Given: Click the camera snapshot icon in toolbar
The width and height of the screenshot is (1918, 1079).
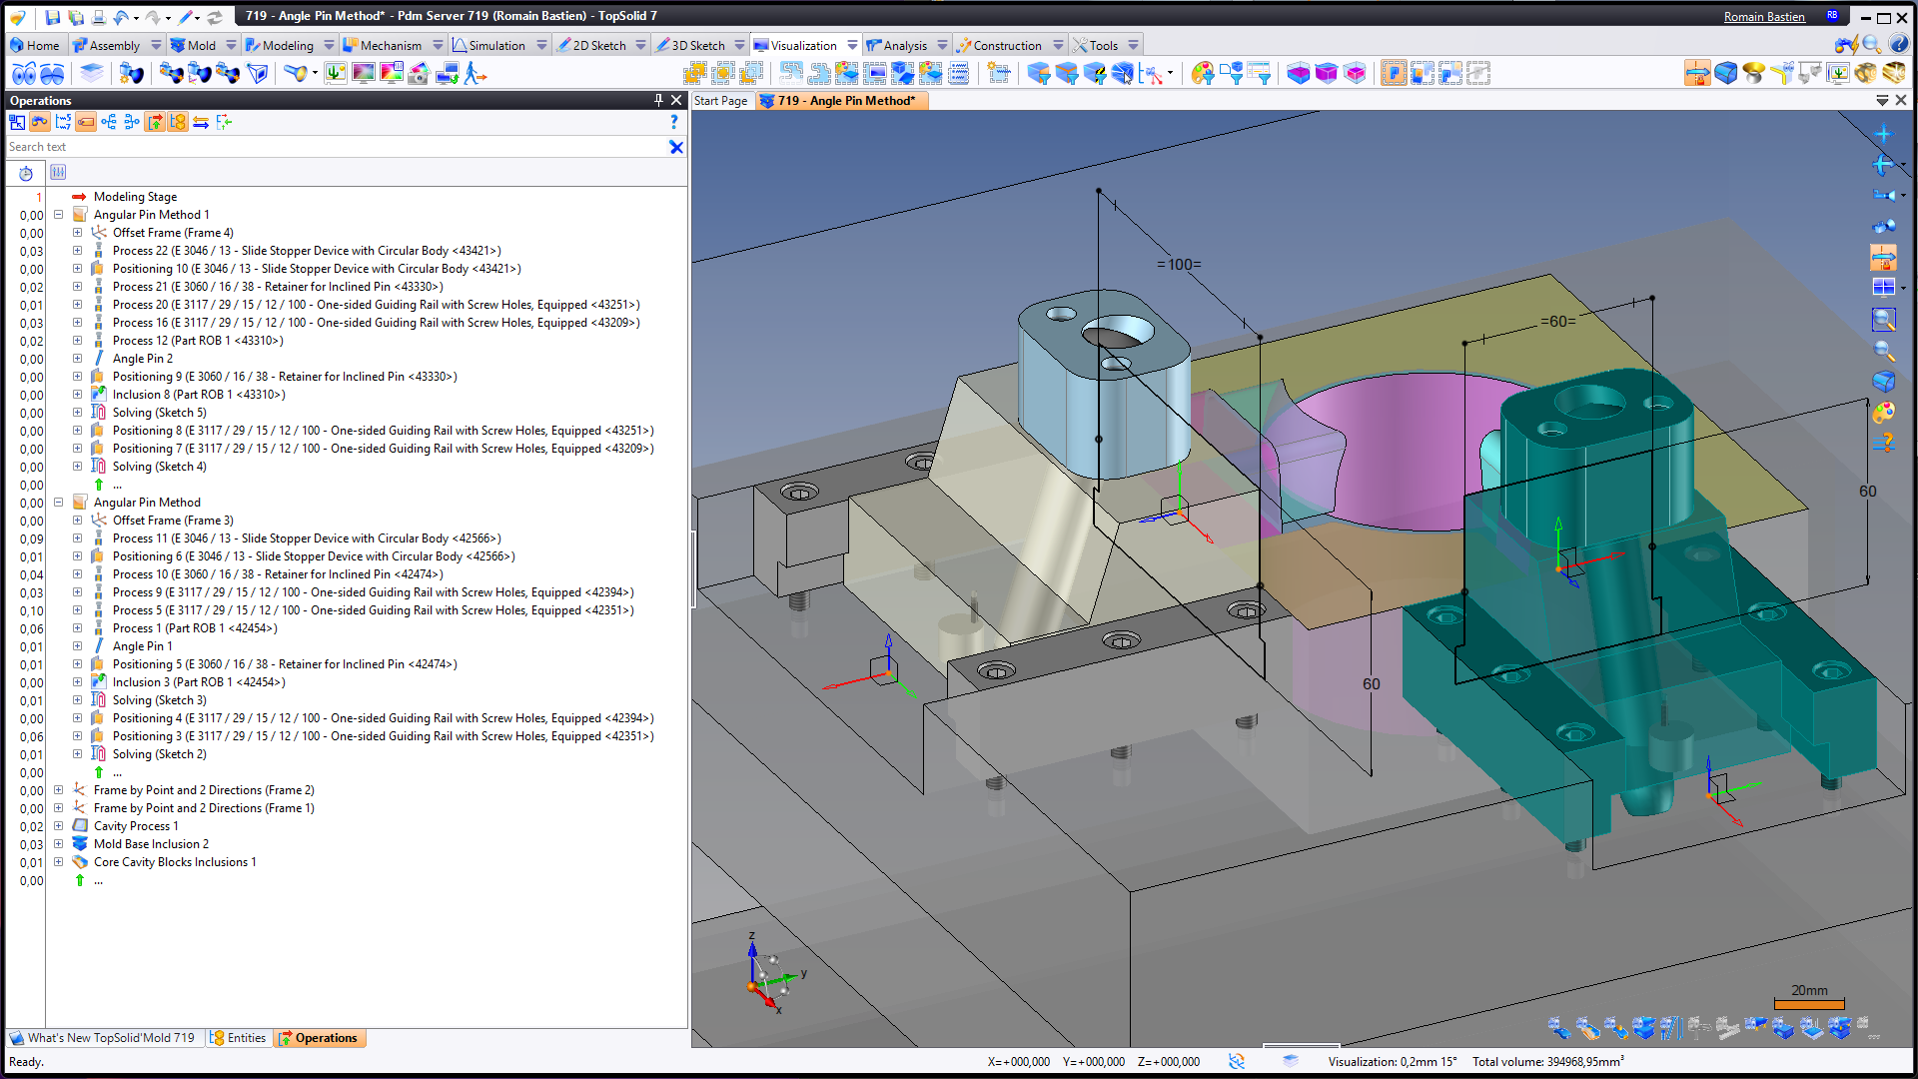Looking at the screenshot, I should [x=419, y=73].
